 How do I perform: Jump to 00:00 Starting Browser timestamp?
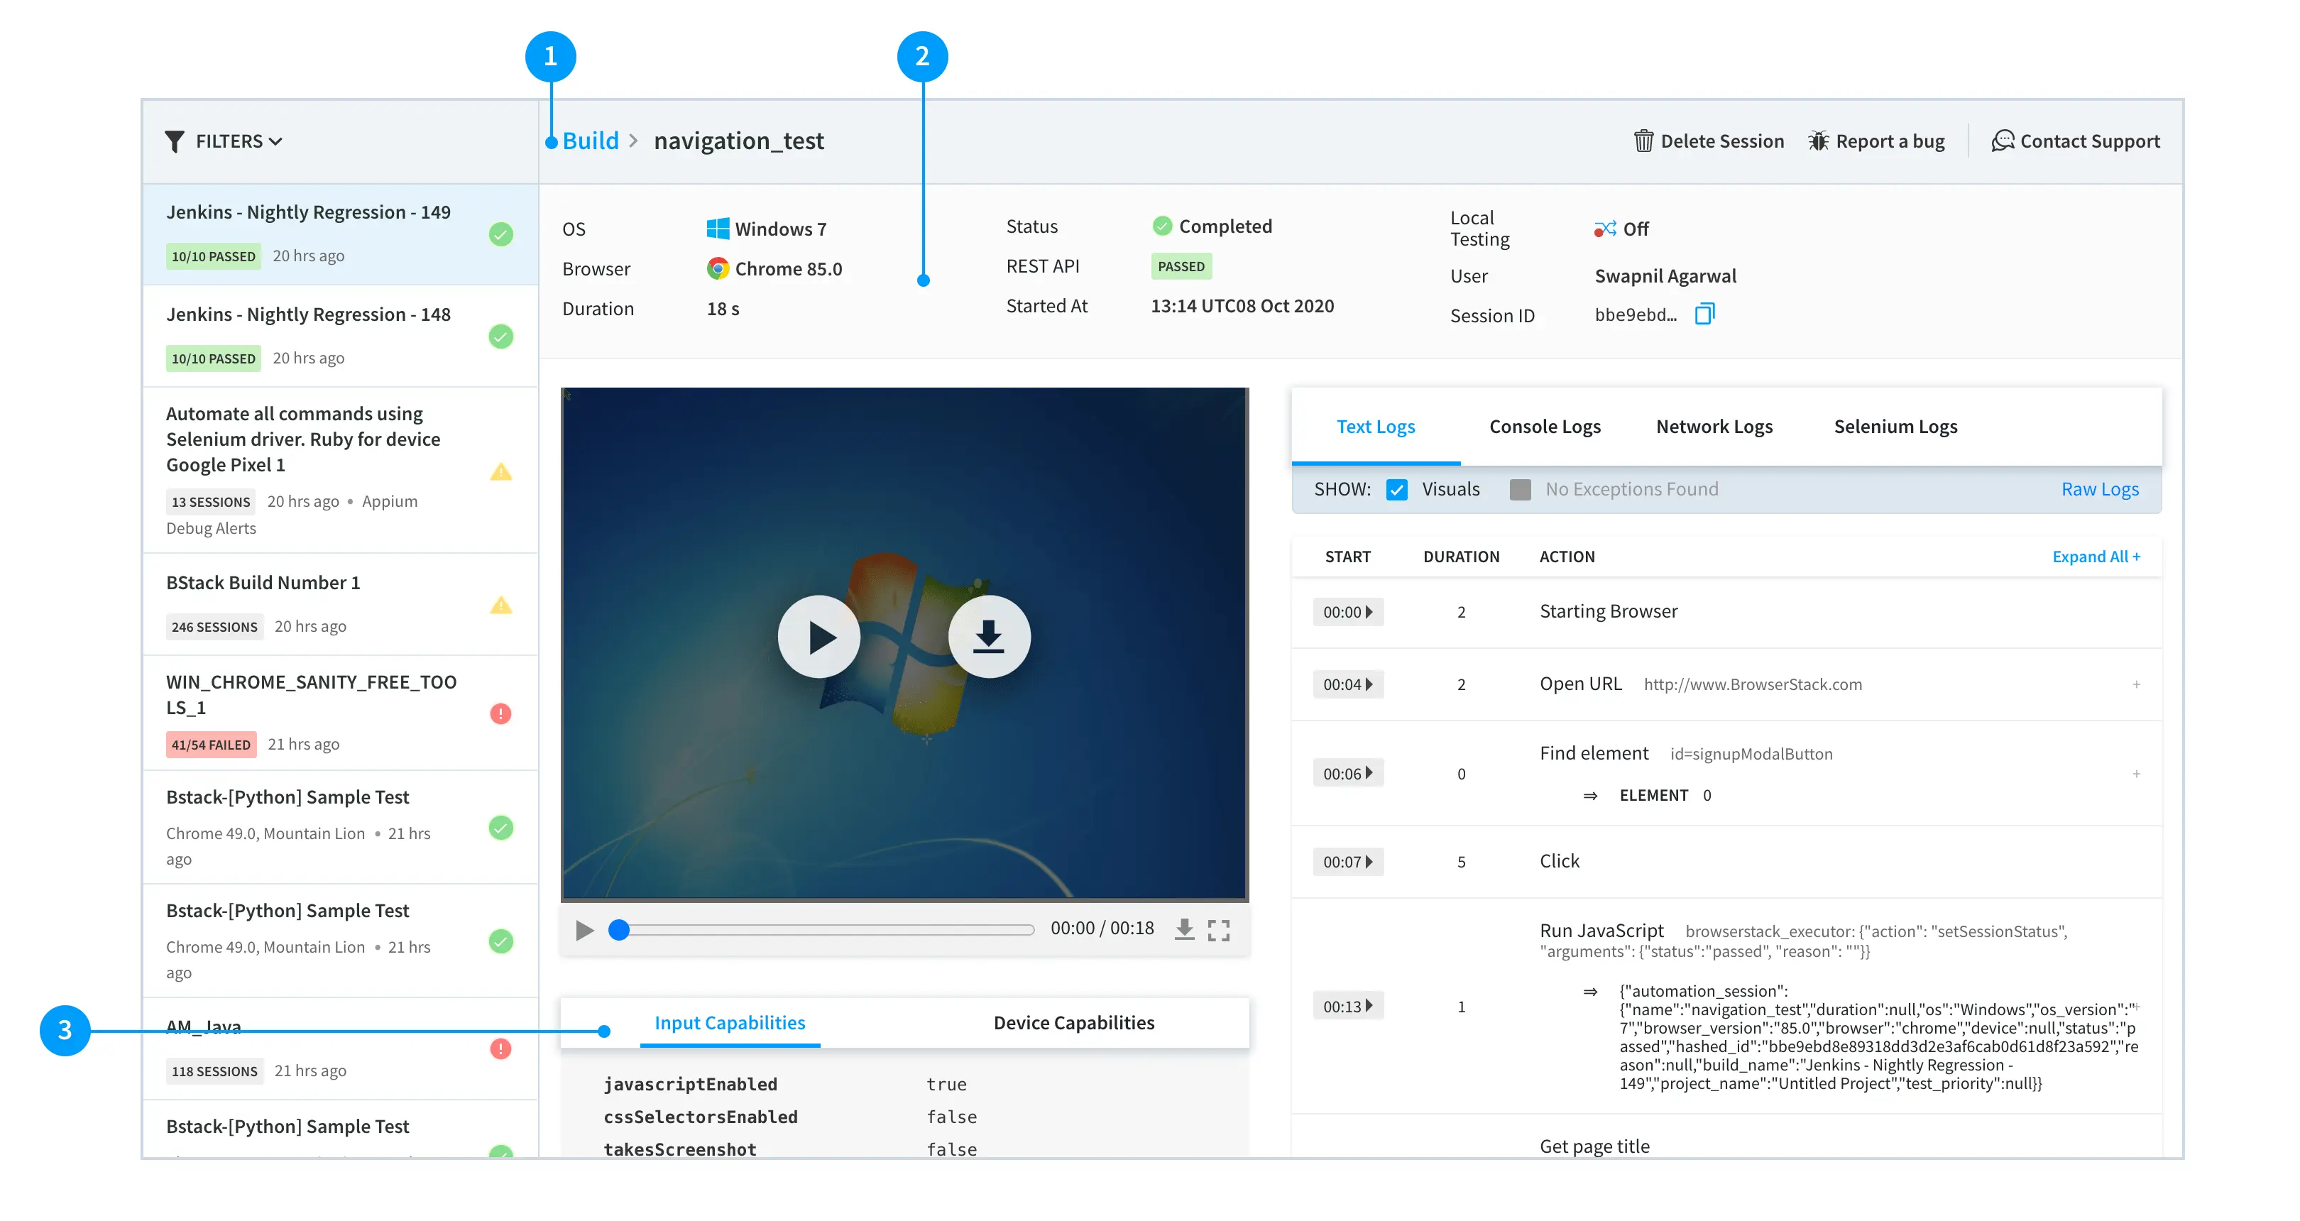point(1348,613)
